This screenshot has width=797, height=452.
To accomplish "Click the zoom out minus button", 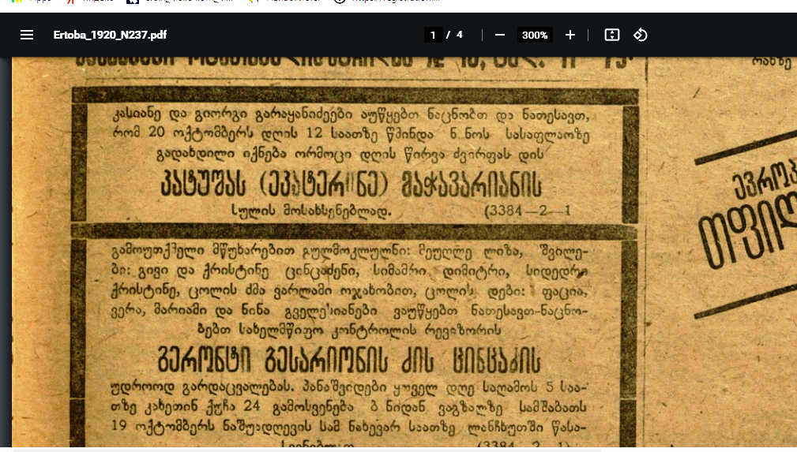I will pos(500,35).
